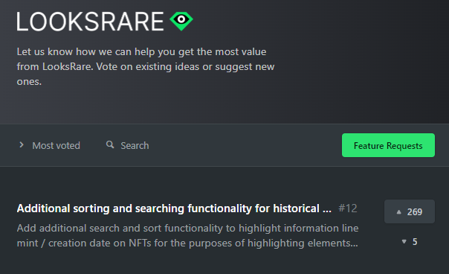Open the Additional sorting and searching functionality post

(174, 208)
